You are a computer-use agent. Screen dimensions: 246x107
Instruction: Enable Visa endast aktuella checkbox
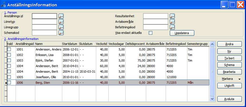pyautogui.click(x=151, y=33)
